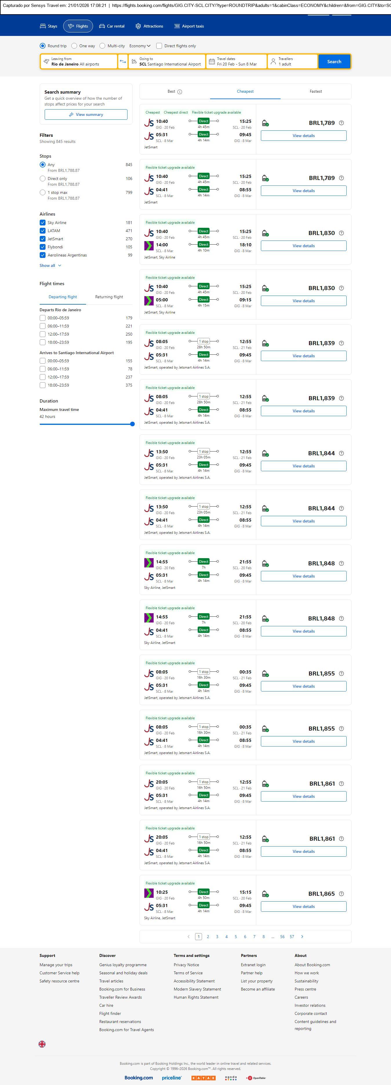391x1085 pixels.
Task: Expand airlines list with Show all
Action: [50, 265]
